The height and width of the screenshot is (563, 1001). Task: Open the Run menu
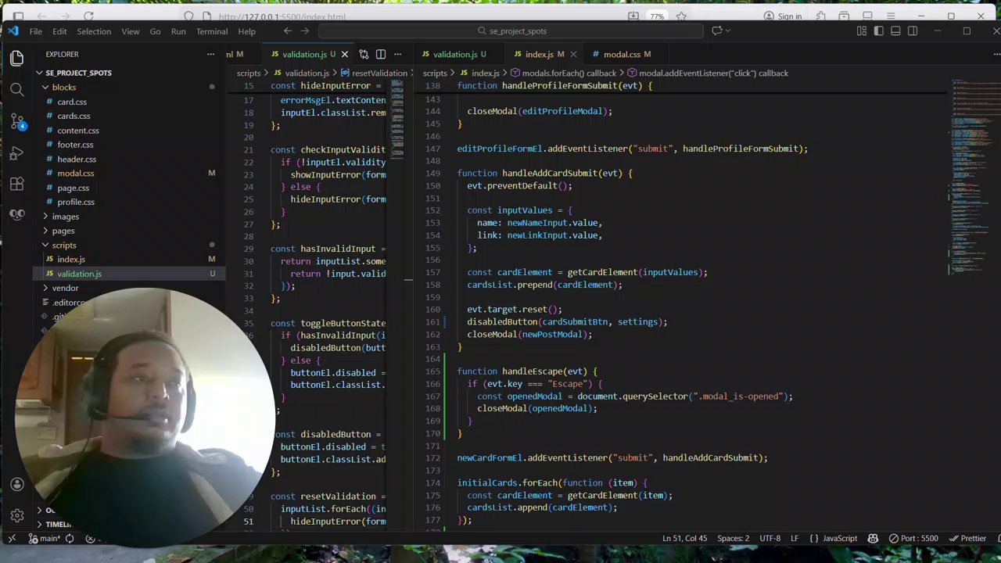pos(178,31)
